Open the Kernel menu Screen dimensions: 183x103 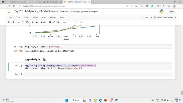click(x=53, y=17)
